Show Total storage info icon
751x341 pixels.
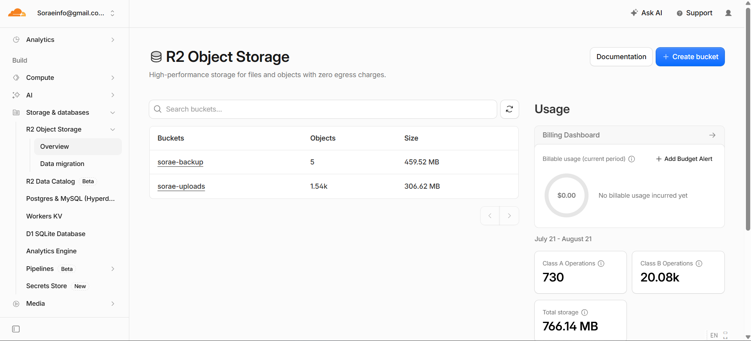tap(585, 312)
